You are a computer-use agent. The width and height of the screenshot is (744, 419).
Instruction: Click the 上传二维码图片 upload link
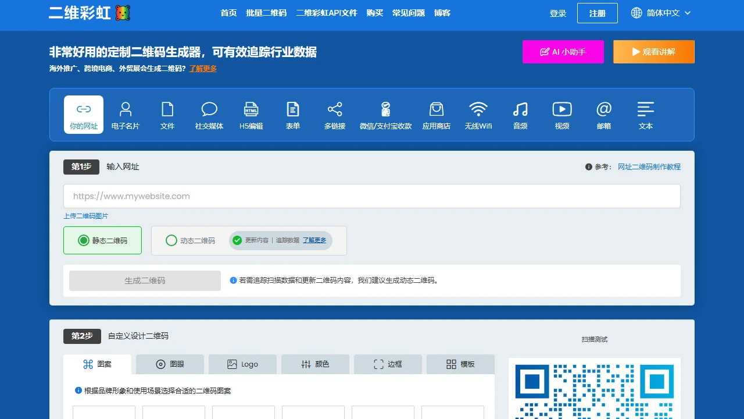86,216
